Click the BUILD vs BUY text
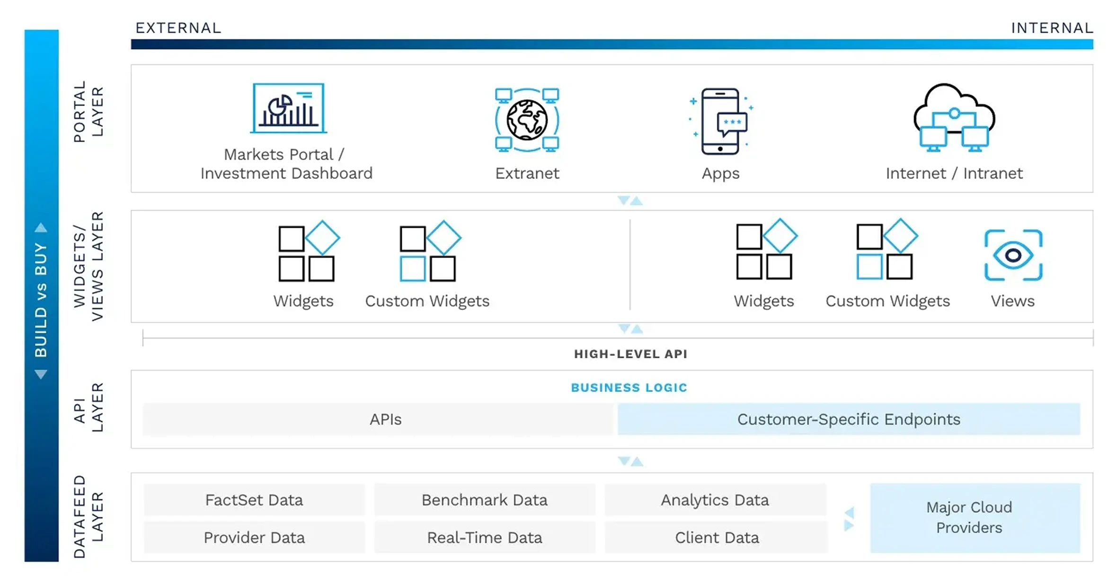The width and height of the screenshot is (1117, 585). point(41,301)
